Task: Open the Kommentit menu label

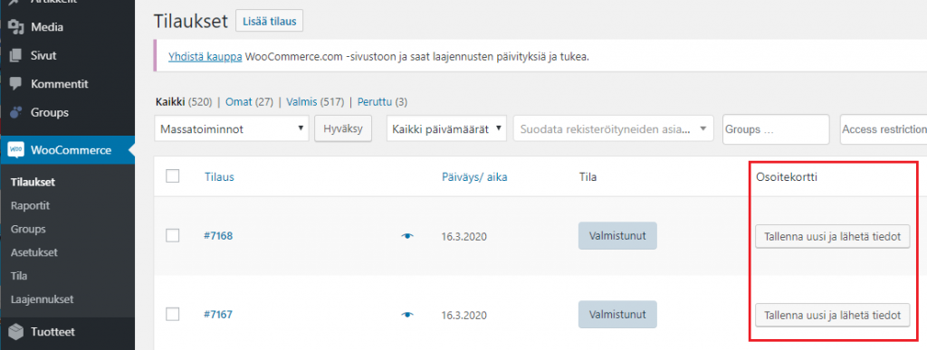Action: (x=60, y=84)
